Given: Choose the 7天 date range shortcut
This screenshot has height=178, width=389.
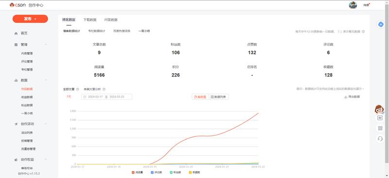Looking at the screenshot, I should click(x=69, y=97).
